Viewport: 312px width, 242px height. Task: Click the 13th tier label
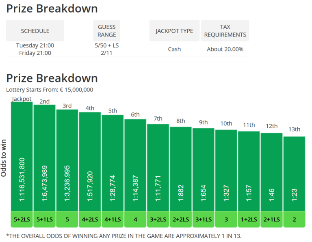[x=294, y=129]
